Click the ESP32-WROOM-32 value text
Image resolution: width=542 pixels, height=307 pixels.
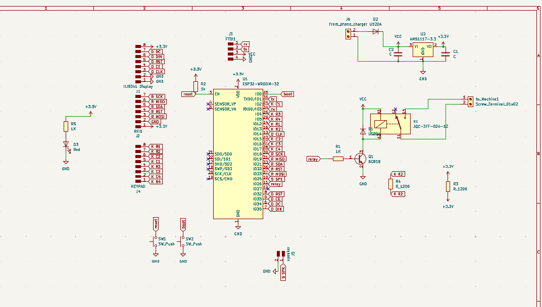pos(261,84)
